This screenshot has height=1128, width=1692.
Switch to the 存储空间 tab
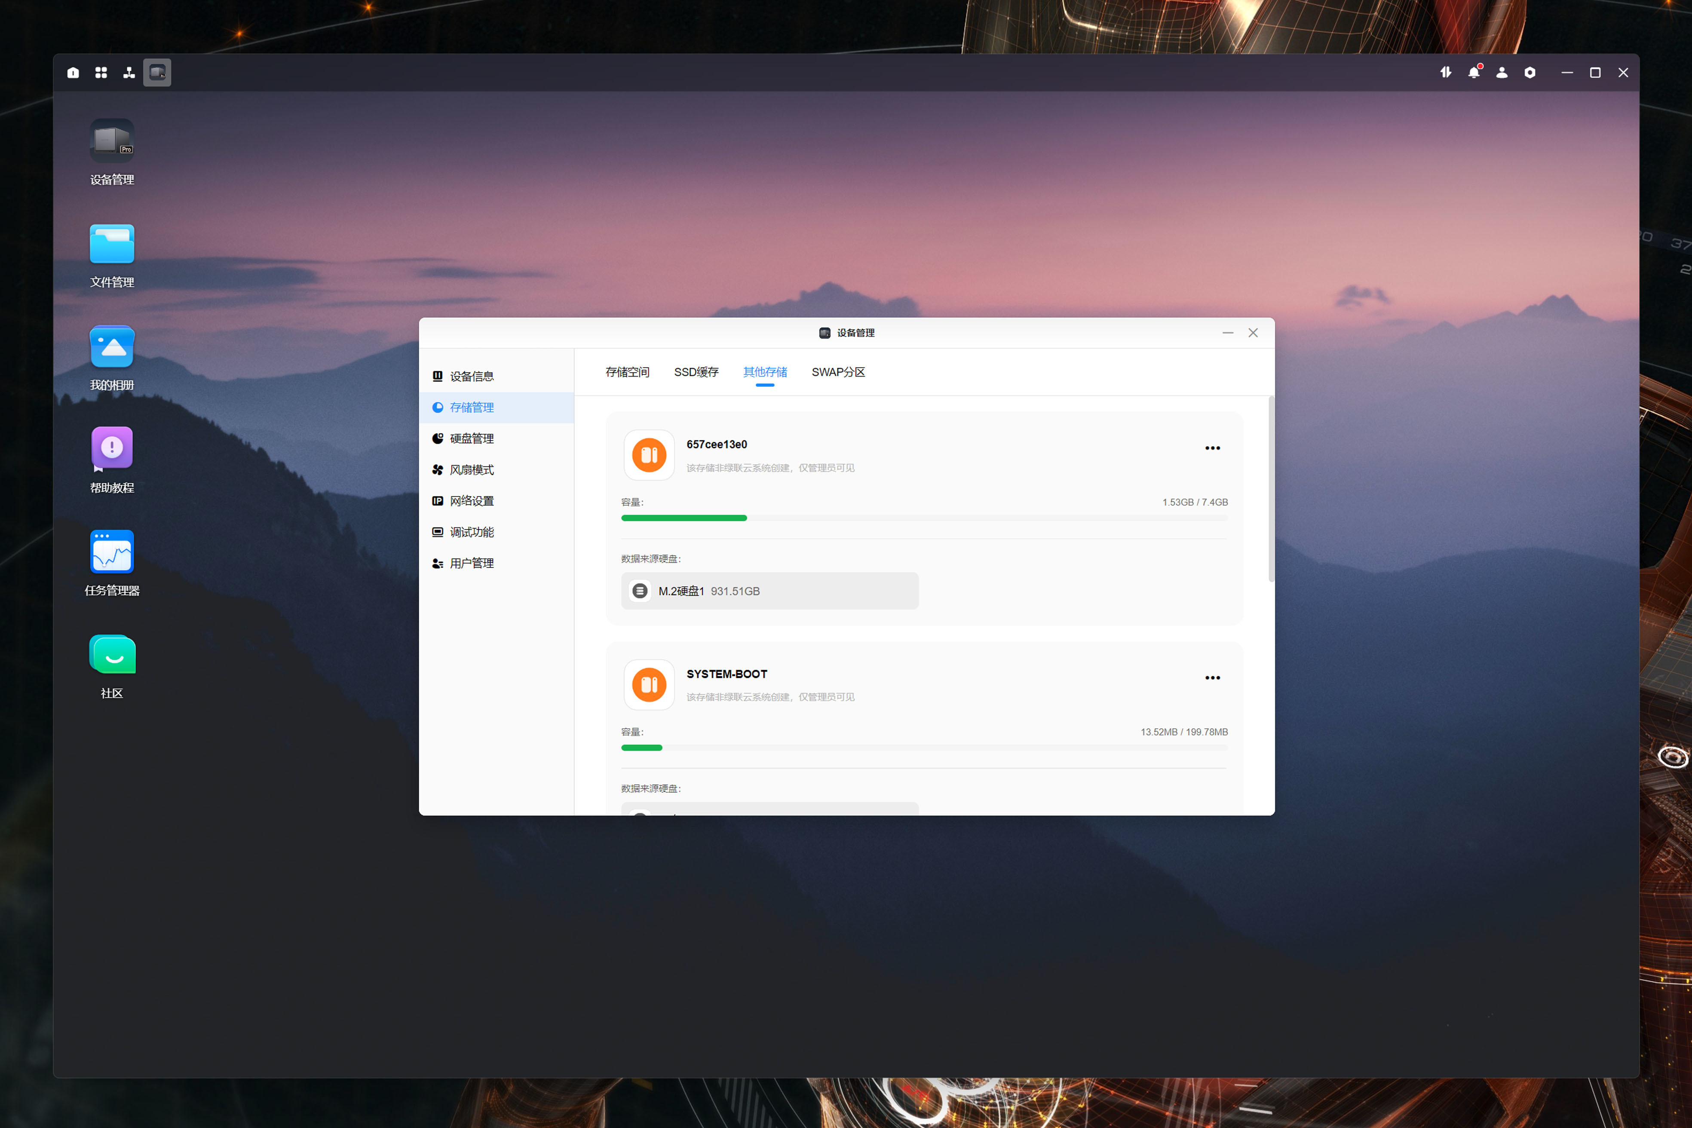pyautogui.click(x=627, y=372)
